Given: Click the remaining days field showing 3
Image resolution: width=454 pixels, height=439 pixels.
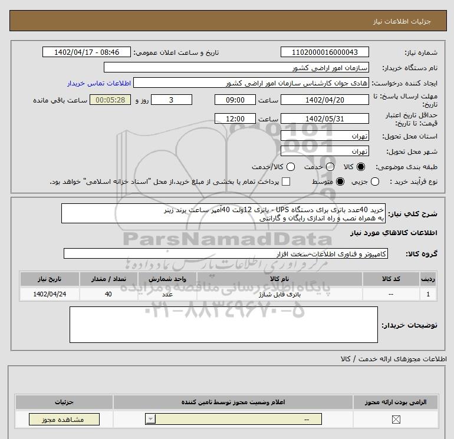Looking at the screenshot, I should (x=172, y=100).
